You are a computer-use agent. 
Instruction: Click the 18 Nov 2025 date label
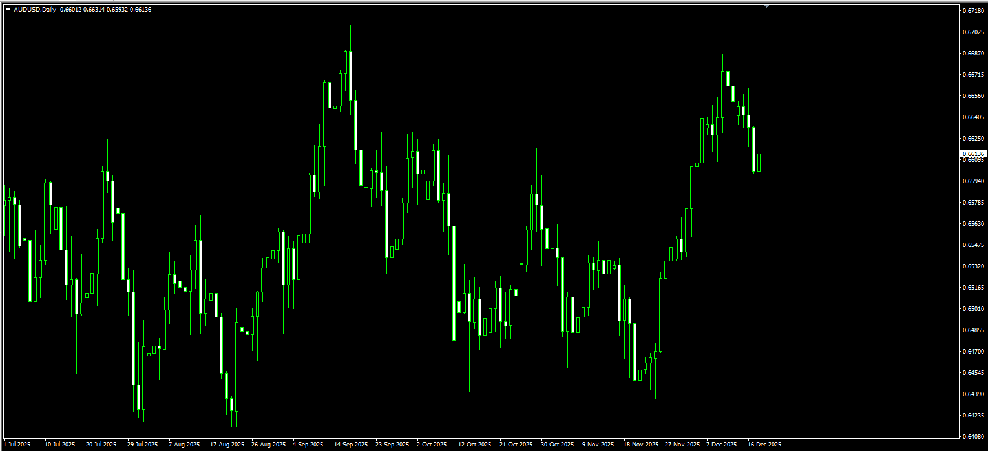click(641, 445)
